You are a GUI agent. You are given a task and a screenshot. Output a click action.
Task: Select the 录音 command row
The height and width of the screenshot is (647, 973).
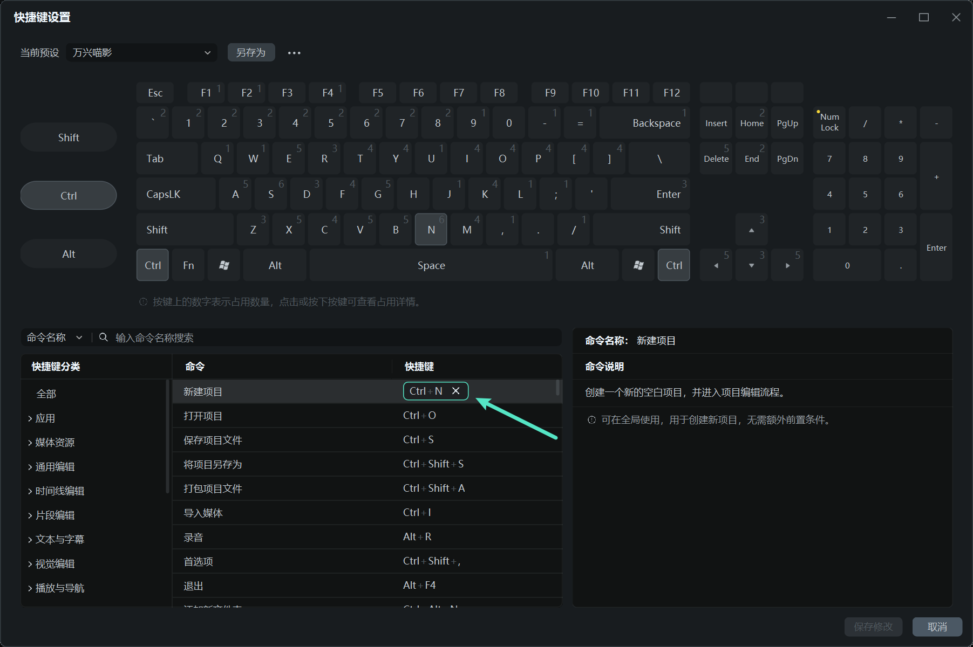[x=367, y=537]
